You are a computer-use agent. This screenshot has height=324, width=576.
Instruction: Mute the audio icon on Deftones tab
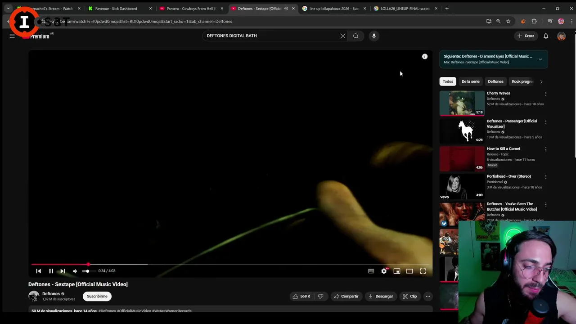click(x=286, y=9)
